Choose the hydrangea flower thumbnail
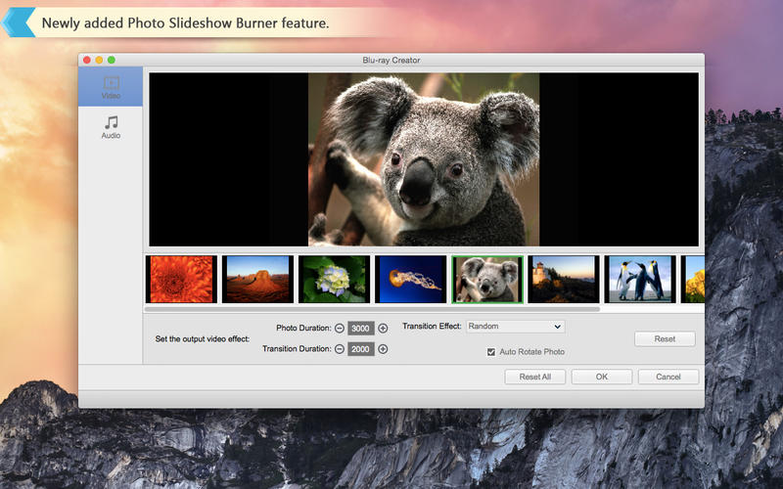Screen dimensions: 783x489 click(x=334, y=280)
